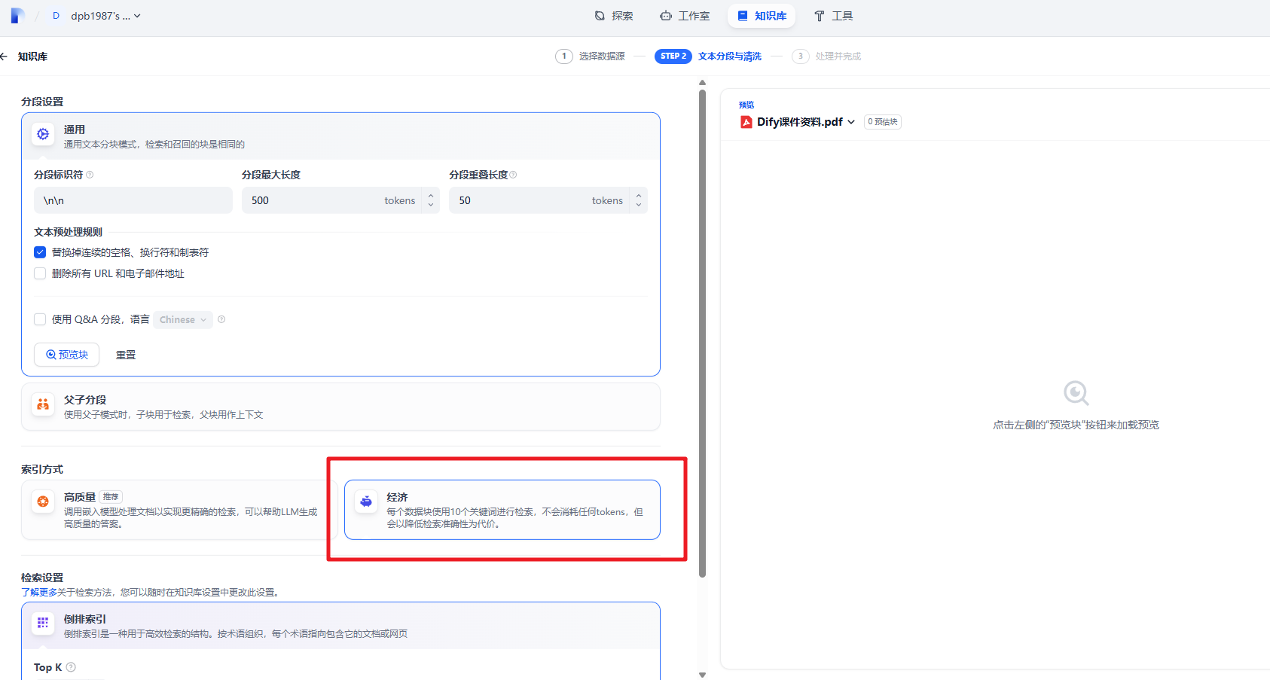Screen dimensions: 1270x680
Task: Select the 父子分段 mode icon
Action: (43, 404)
